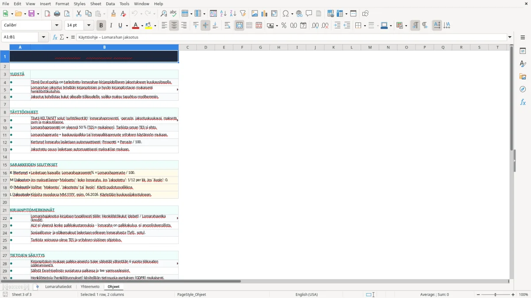Expand the Name Box A1:B1 dropdown
Image resolution: width=531 pixels, height=298 pixels.
[44, 37]
